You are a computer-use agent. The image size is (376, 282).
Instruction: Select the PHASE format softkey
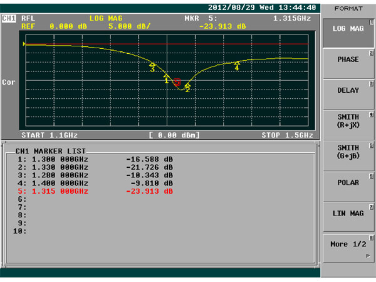(x=348, y=63)
